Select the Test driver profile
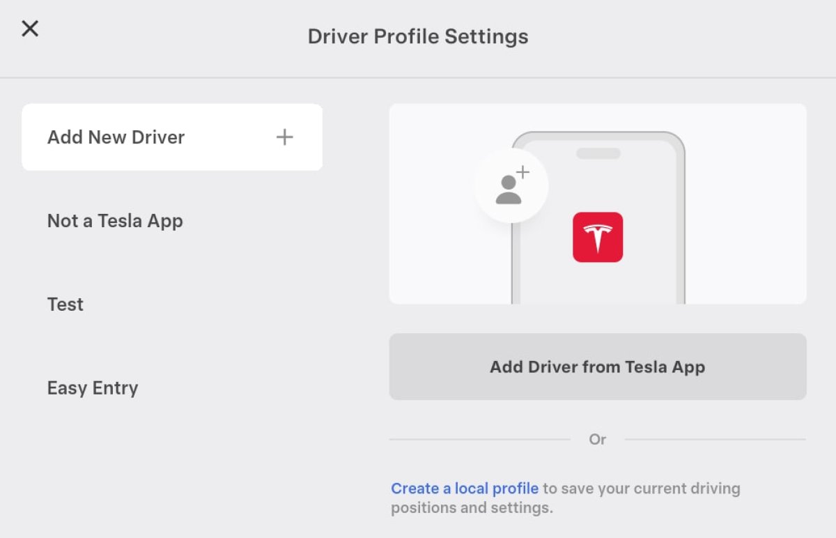 pyautogui.click(x=65, y=305)
